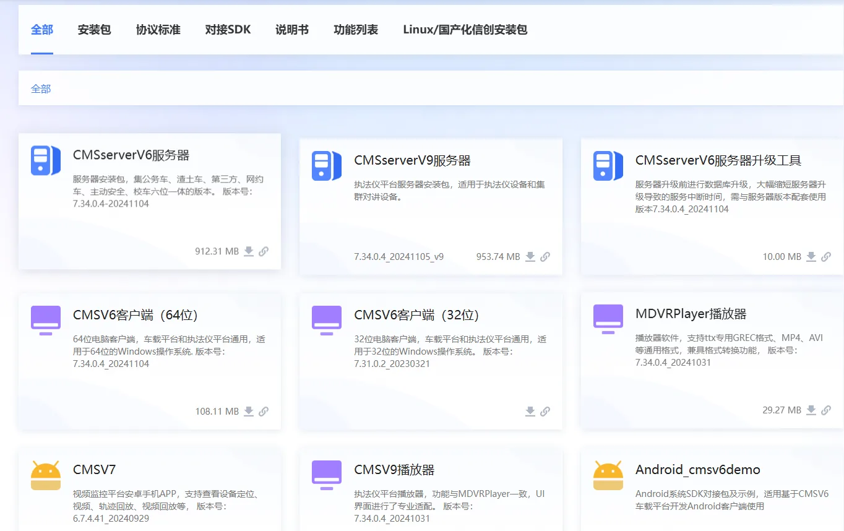Open the CMSV9播放器 title

pyautogui.click(x=395, y=470)
